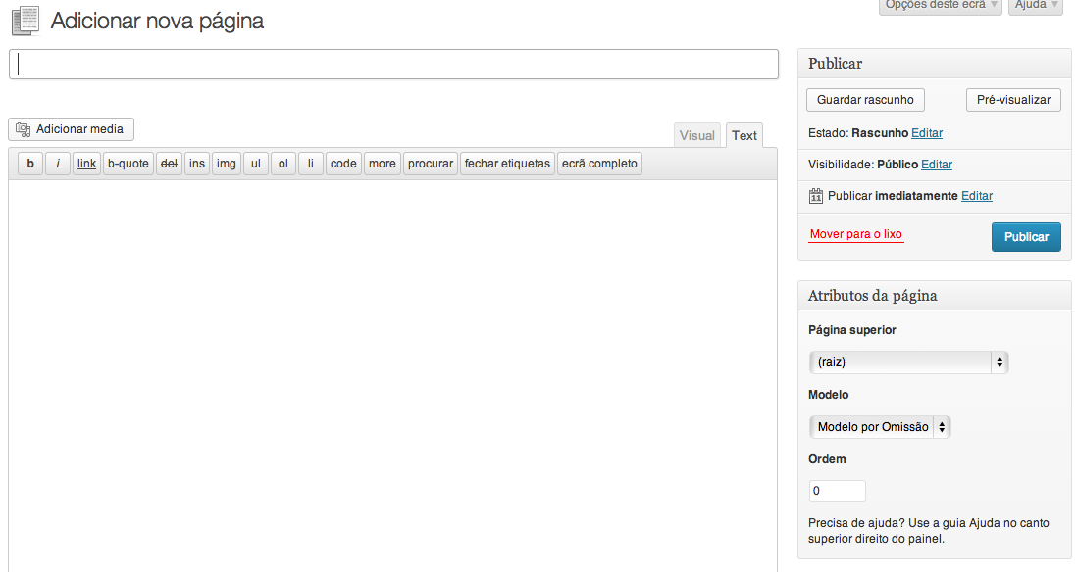Screen dimensions: 1077x572
Task: Click the 'procurar' quicktag button
Action: [x=431, y=164]
